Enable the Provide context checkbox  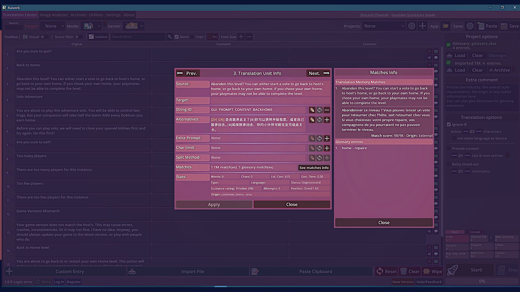(x=449, y=148)
